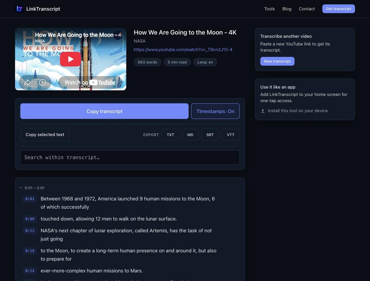Click the NASA channel name under title
Viewport: 370px width, 281px height.
(140, 41)
